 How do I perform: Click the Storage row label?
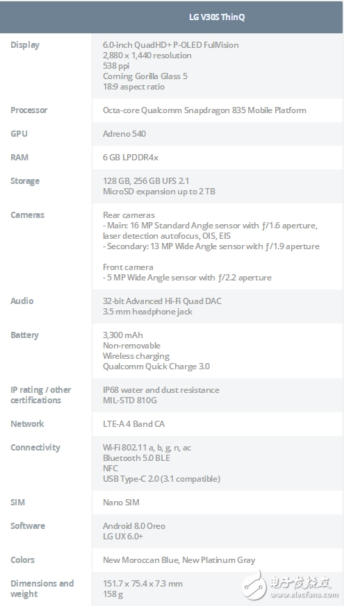pyautogui.click(x=25, y=181)
